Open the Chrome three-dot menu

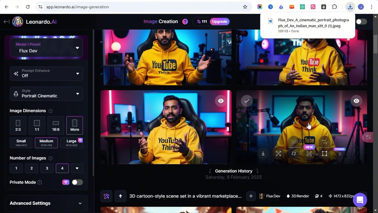pyautogui.click(x=371, y=7)
